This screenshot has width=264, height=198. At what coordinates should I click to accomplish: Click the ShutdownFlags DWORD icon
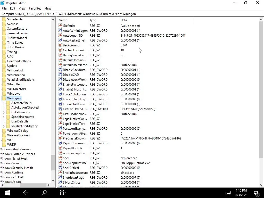click(x=60, y=177)
